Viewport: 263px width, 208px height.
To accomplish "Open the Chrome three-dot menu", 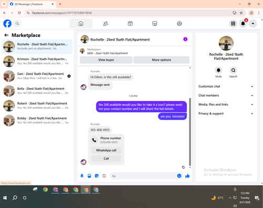I will pos(259,13).
